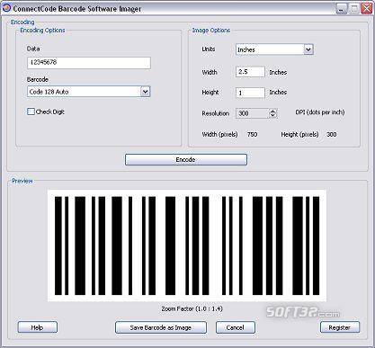Click the Resolution field showing 300
Viewport: 375px width, 348px height.
256,113
